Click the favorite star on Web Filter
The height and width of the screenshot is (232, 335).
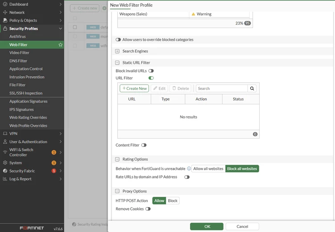(x=61, y=45)
